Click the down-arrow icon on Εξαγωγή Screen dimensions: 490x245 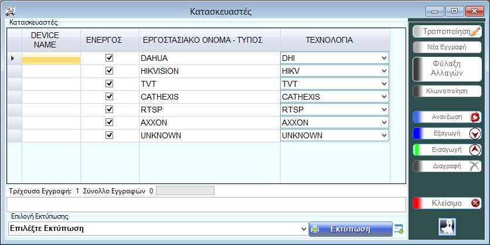point(475,133)
